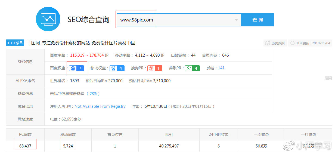Screen dimensions: 335x154
Task: Click the SEO综合查询 chart logo icon
Action: [48, 19]
